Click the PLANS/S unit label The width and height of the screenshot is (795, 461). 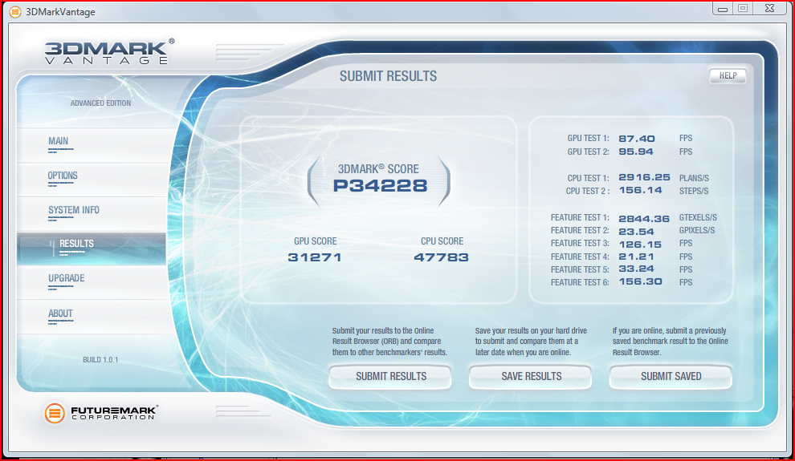[x=694, y=178]
